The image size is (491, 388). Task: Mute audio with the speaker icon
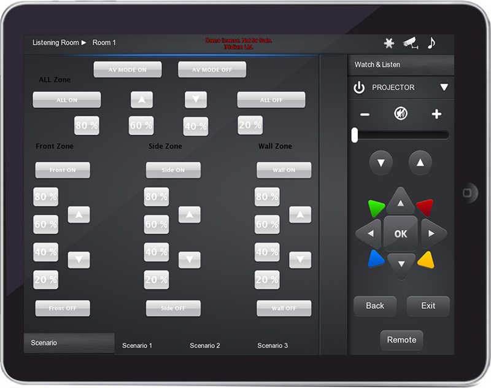(x=401, y=114)
